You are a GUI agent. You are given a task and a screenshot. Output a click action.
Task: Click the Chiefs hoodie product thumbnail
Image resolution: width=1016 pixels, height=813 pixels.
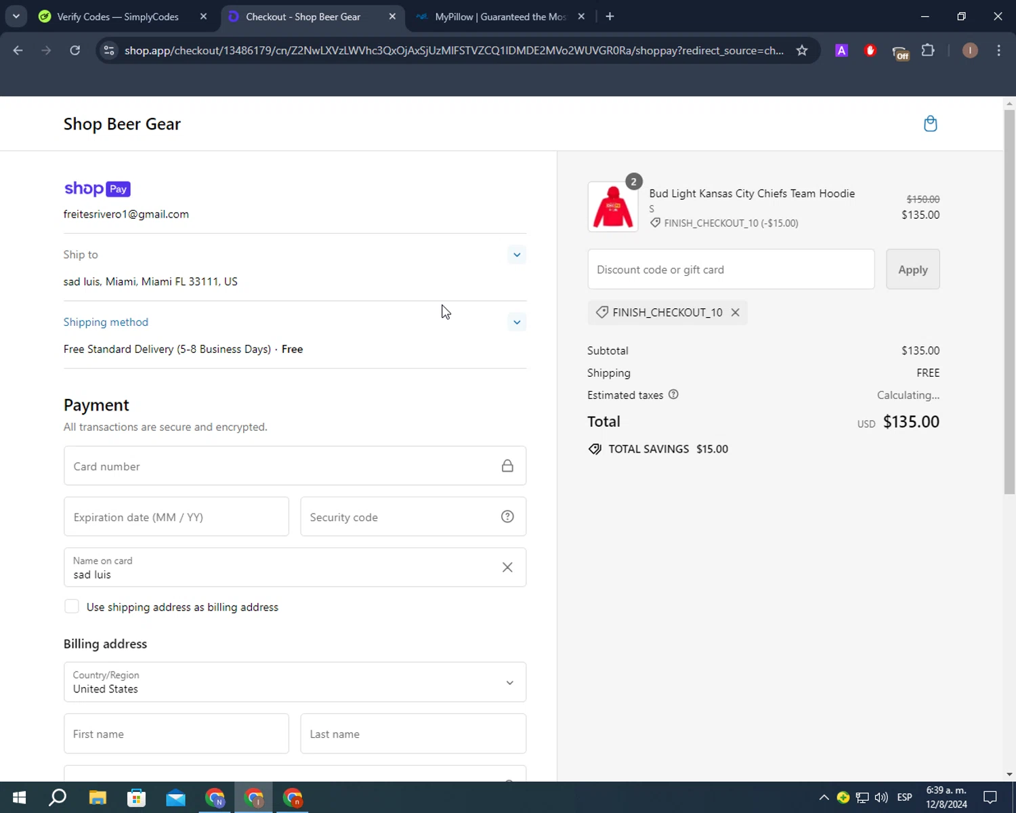point(613,207)
